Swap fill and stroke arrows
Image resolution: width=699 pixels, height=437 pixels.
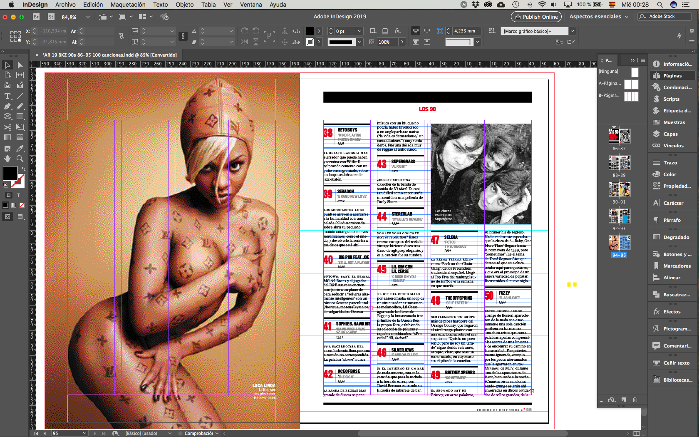[x=24, y=169]
